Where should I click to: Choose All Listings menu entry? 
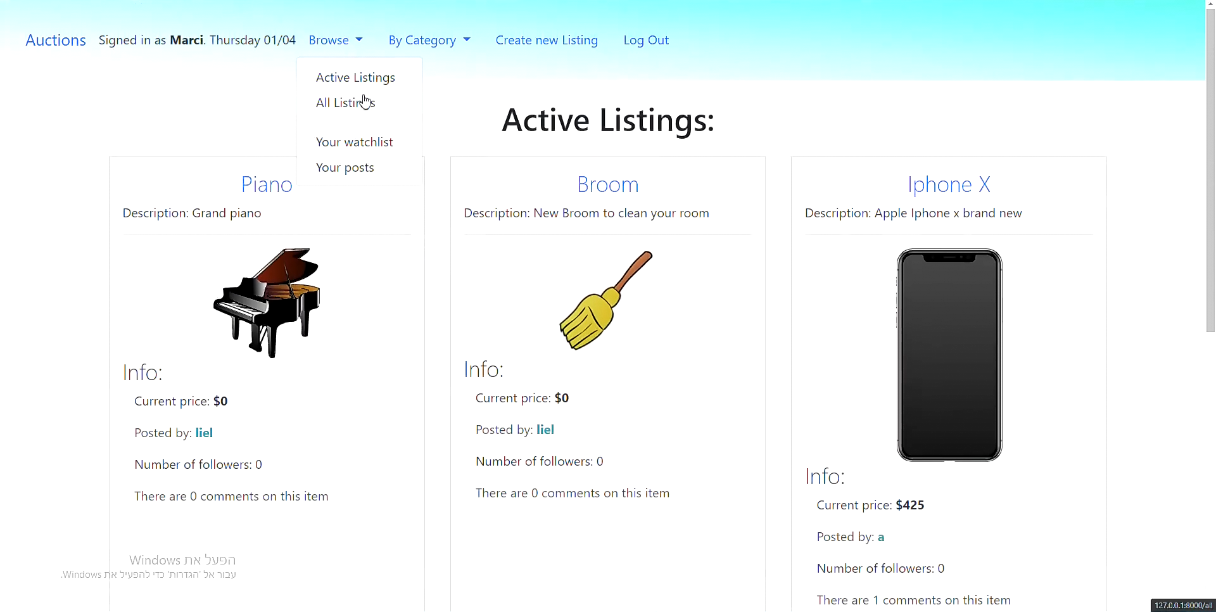pyautogui.click(x=345, y=103)
